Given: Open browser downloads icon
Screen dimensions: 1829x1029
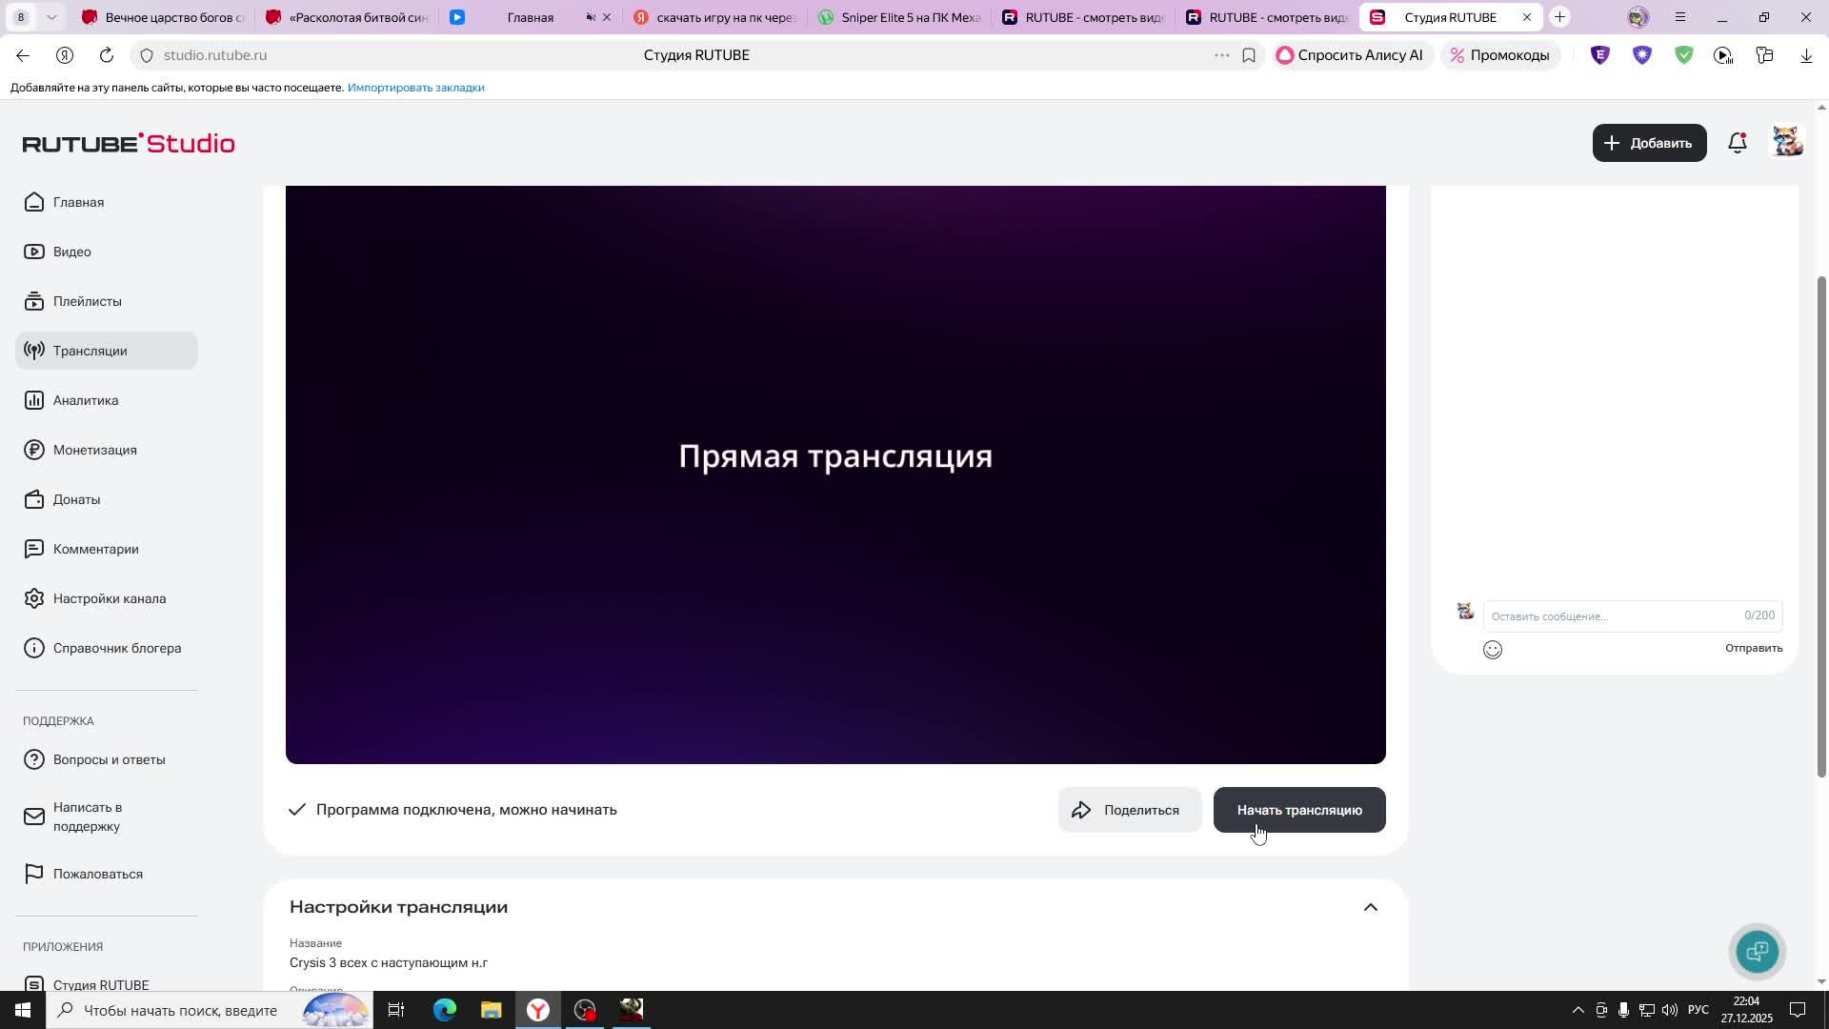Looking at the screenshot, I should [1806, 55].
